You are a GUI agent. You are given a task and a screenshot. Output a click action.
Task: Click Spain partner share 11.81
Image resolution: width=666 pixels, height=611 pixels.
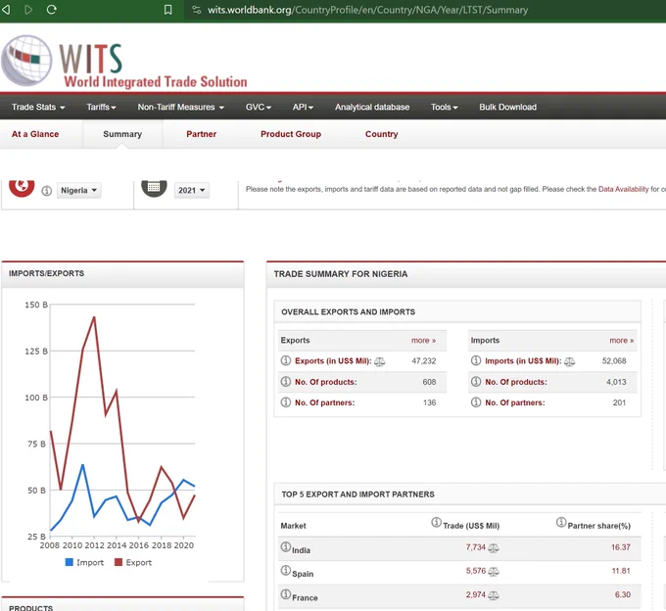[x=621, y=571]
